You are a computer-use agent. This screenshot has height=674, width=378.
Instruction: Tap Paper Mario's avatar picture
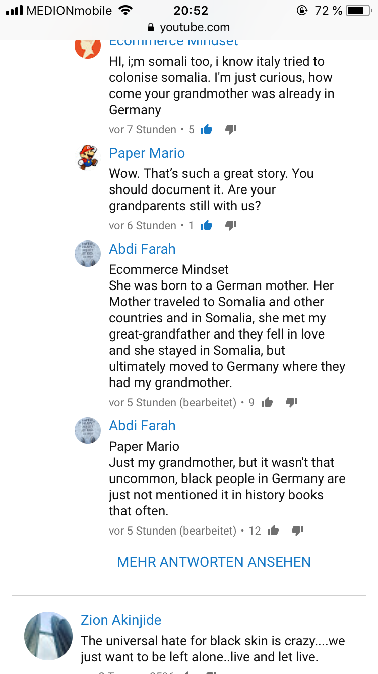tap(88, 157)
